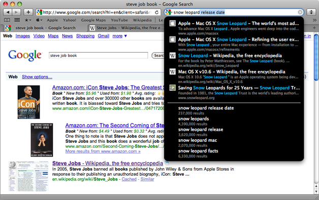This screenshot has width=319, height=200.
Task: Open the starred bookmarks dropdown in bookmarks bar
Action: (28, 20)
